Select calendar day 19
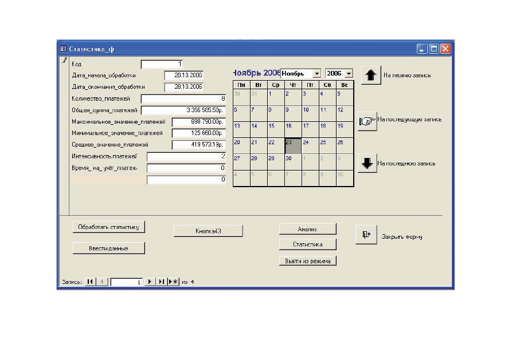This screenshot has height=360, width=512. 345,129
